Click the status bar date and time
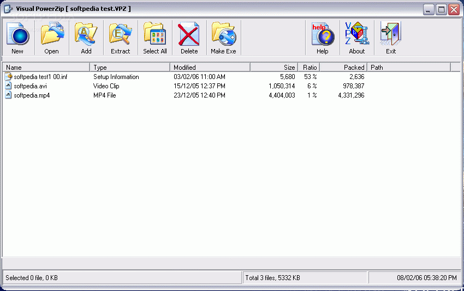This screenshot has width=464, height=291. click(427, 278)
